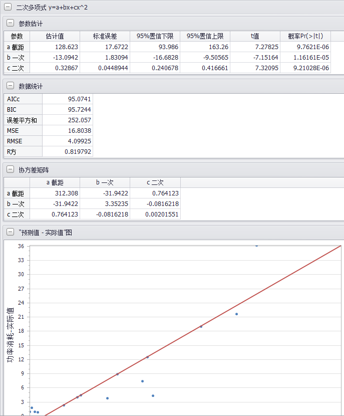Select the RMSE label cell
The height and width of the screenshot is (416, 344).
(x=23, y=141)
